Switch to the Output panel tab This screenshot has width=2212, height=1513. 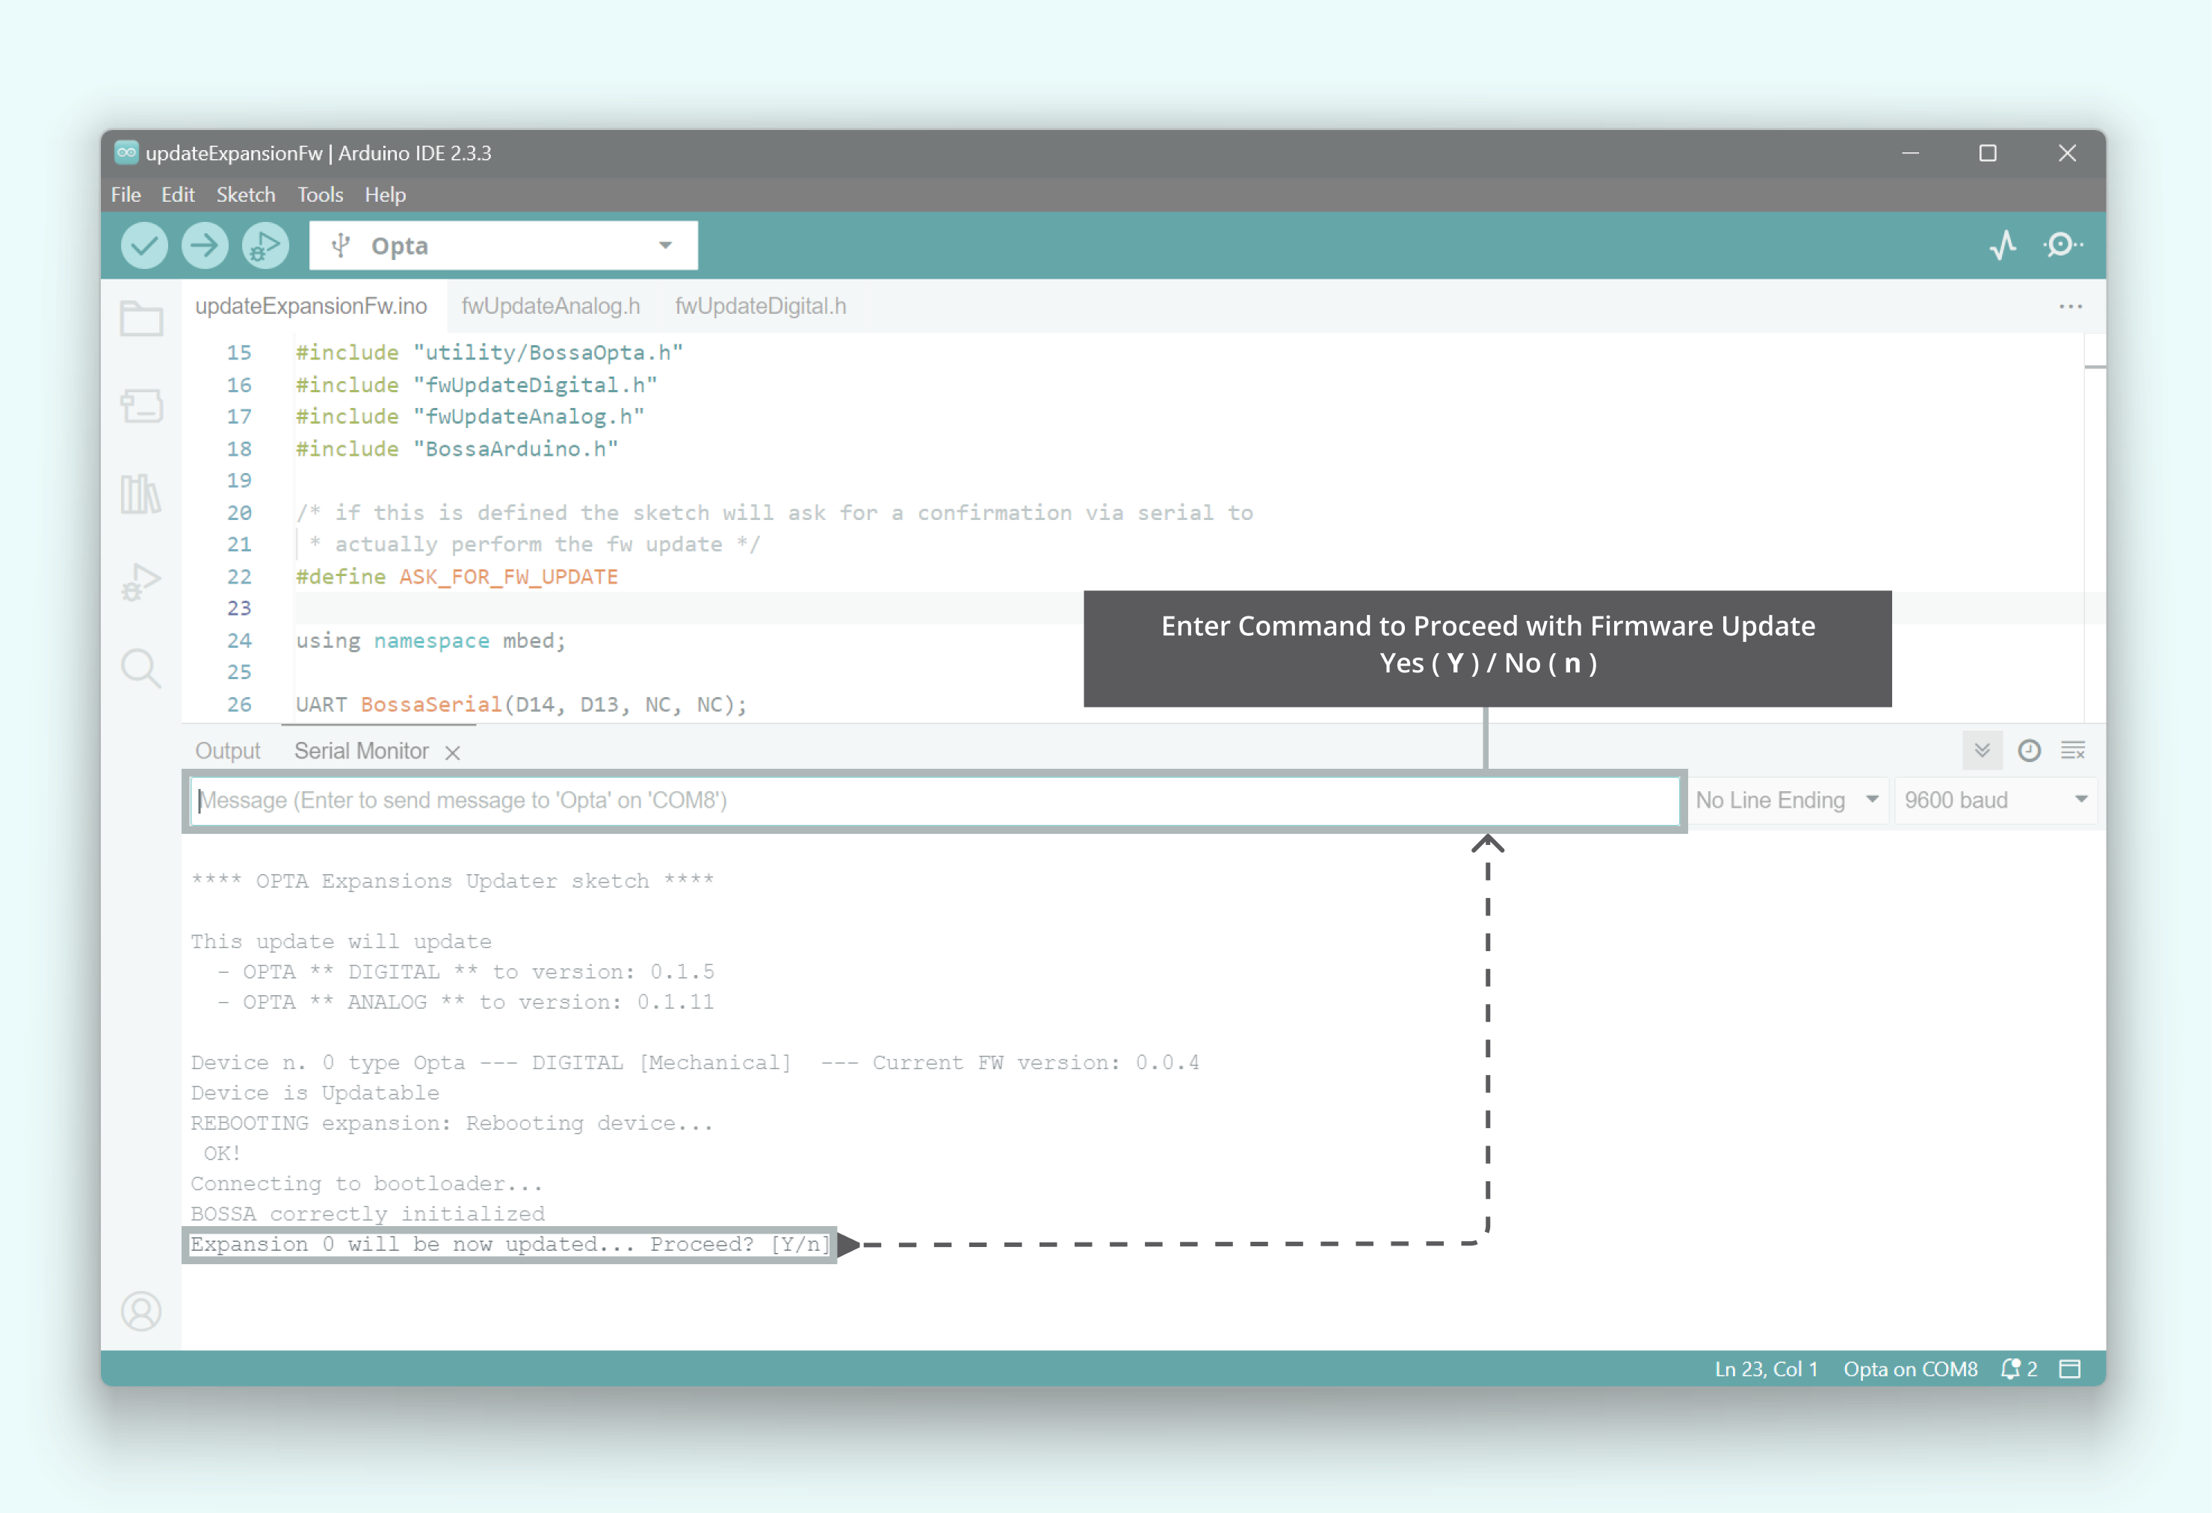(x=227, y=751)
